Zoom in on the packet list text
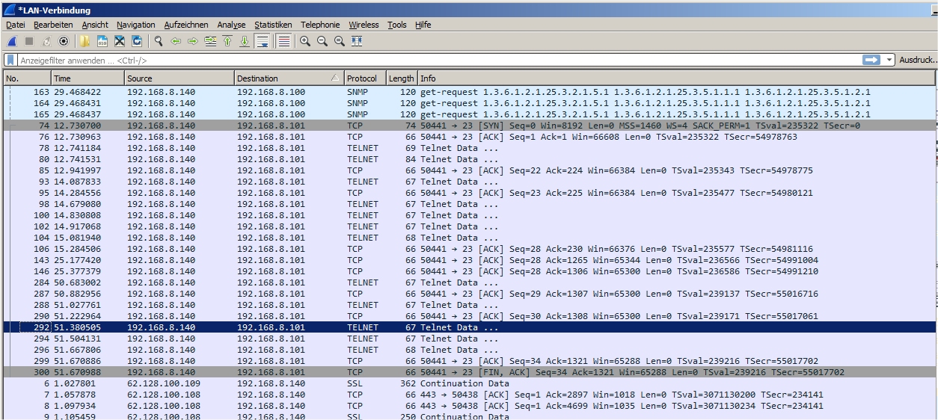The height and width of the screenshot is (420, 938). [x=305, y=41]
